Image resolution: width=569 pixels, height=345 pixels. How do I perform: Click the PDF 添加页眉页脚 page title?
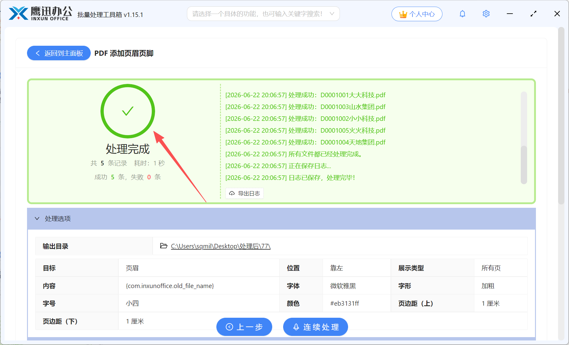click(x=124, y=53)
